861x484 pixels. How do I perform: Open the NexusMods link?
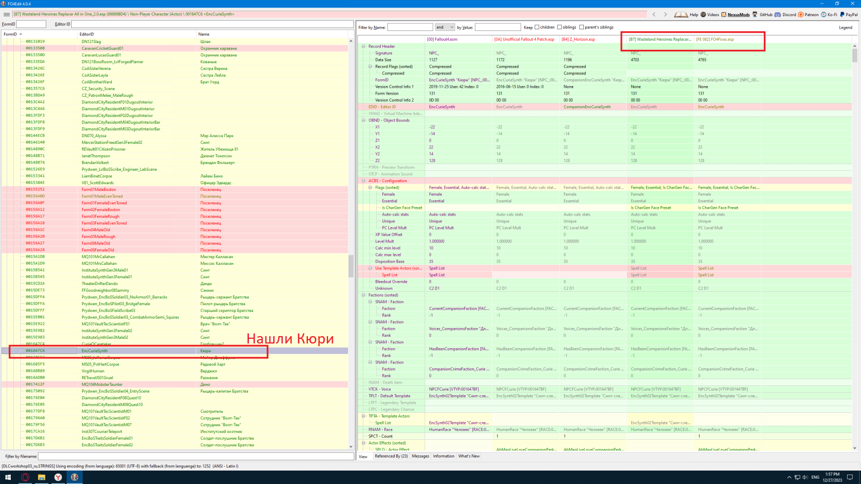[x=738, y=14]
